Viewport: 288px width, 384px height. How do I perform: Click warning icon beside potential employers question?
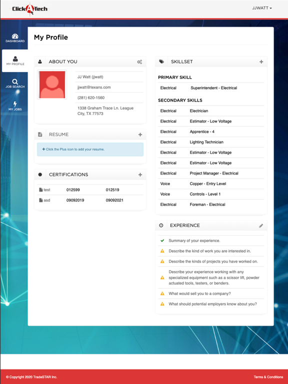click(162, 304)
